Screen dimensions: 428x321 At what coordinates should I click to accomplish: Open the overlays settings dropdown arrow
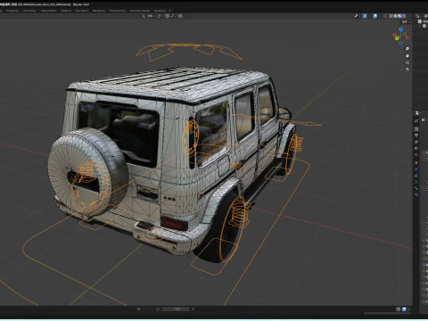click(x=380, y=16)
